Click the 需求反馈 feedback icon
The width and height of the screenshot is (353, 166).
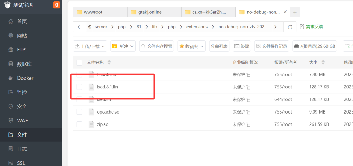pos(302,27)
